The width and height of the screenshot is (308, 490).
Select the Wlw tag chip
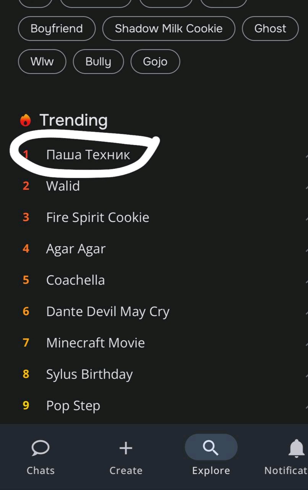(42, 61)
